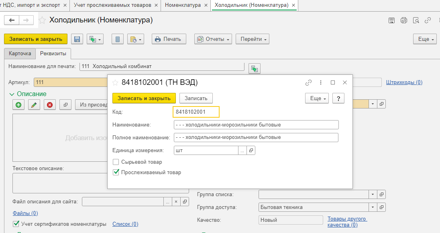440x233 pixels.
Task: Click the Полное наименование field in dialog
Action: pyautogui.click(x=256, y=137)
